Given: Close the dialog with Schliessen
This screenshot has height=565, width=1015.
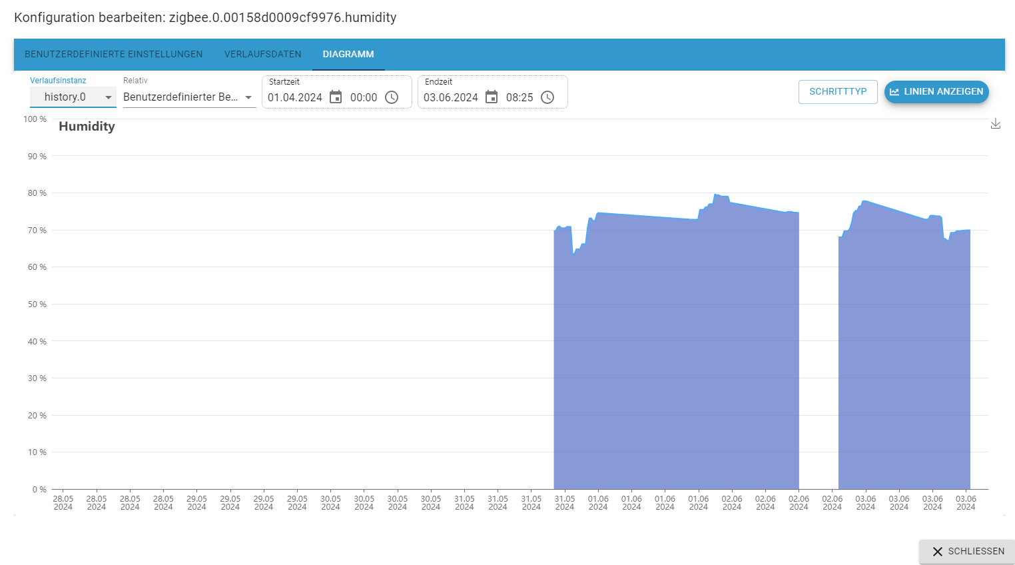Looking at the screenshot, I should [968, 552].
